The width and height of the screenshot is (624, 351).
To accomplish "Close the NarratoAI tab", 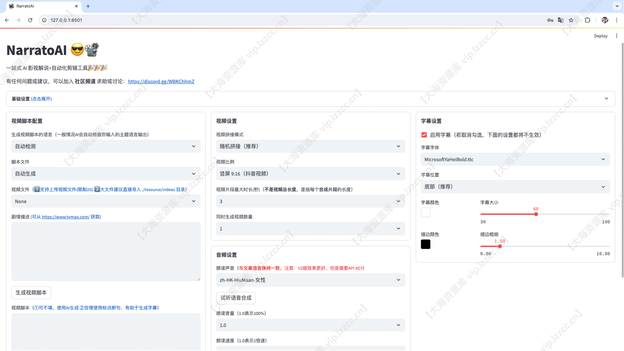I will (76, 6).
